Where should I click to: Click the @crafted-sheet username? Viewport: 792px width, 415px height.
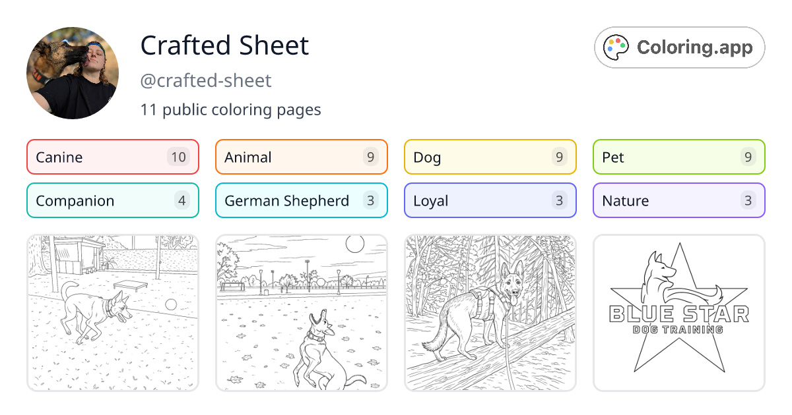(205, 80)
